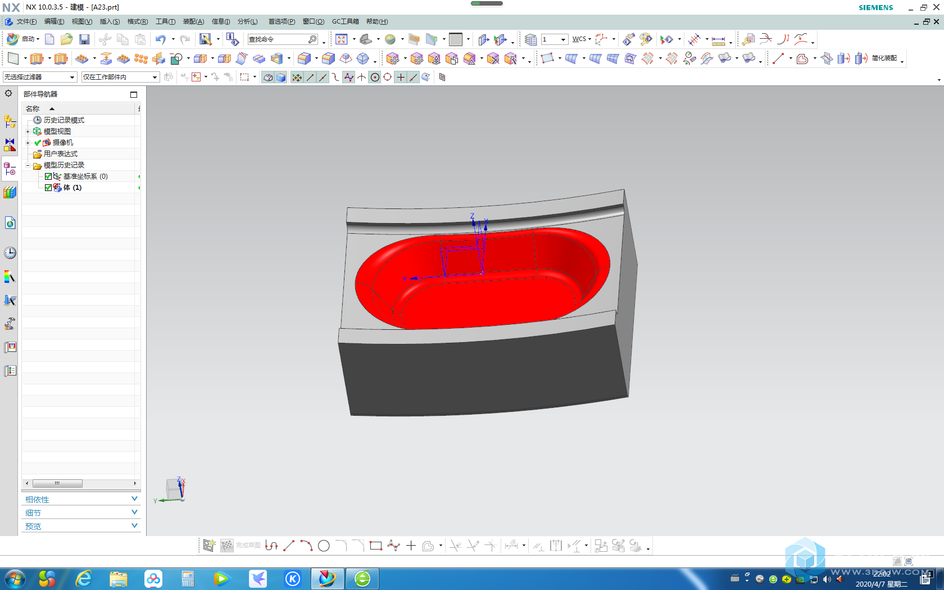This screenshot has width=944, height=590.
Task: Open the 插入(S) menu
Action: [110, 21]
